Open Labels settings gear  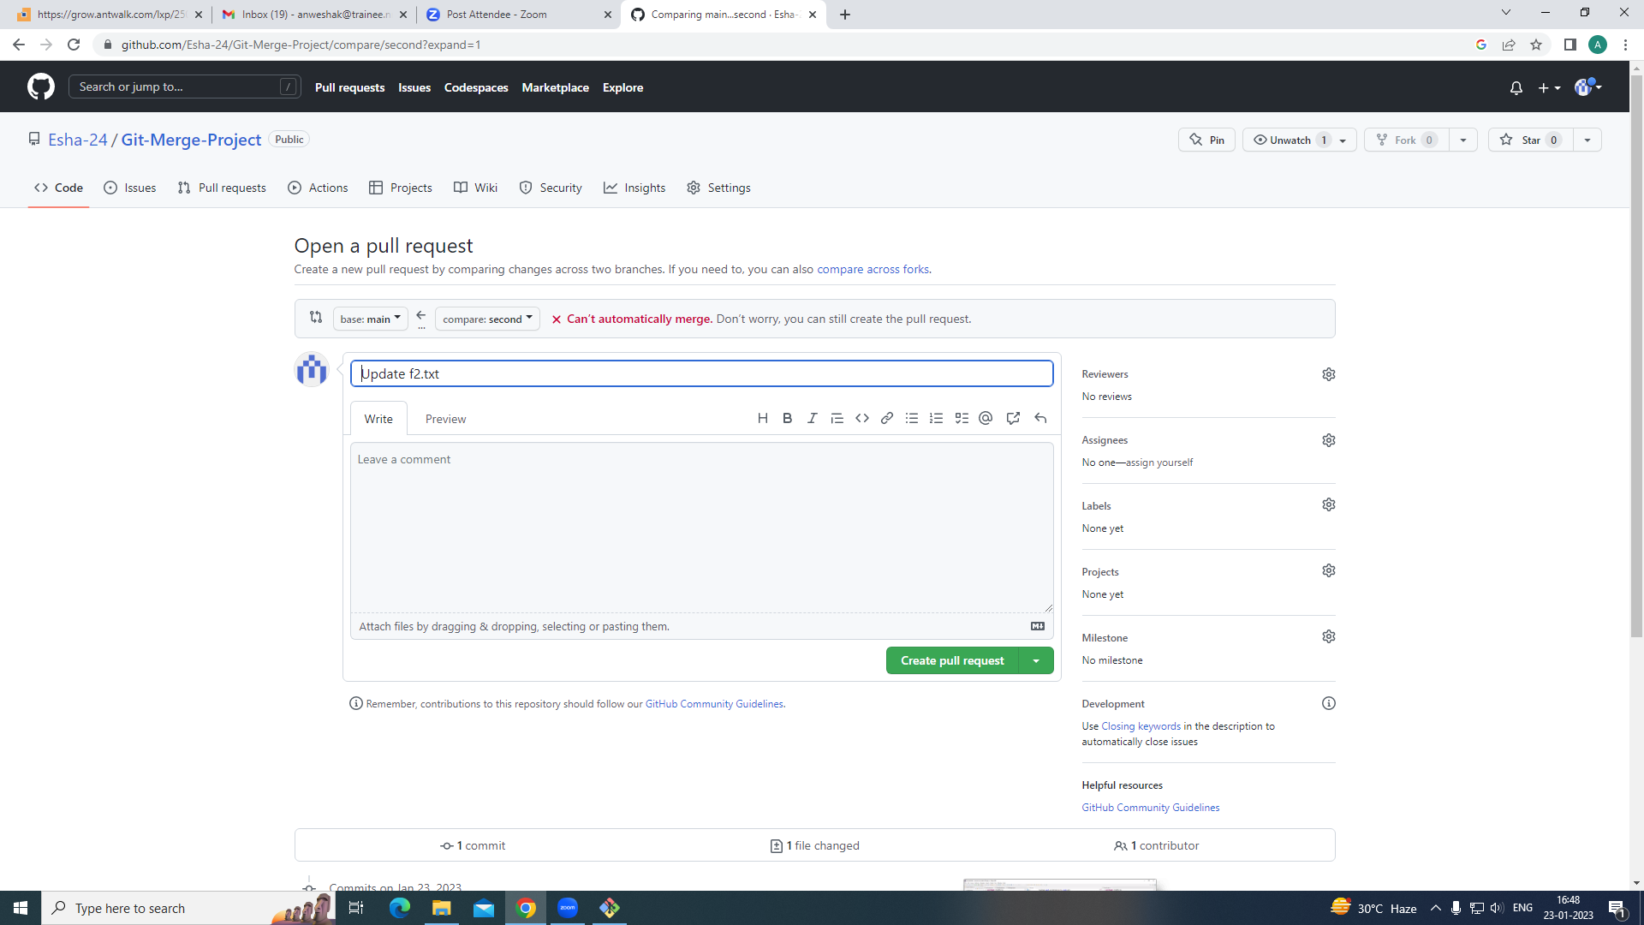[x=1328, y=504]
